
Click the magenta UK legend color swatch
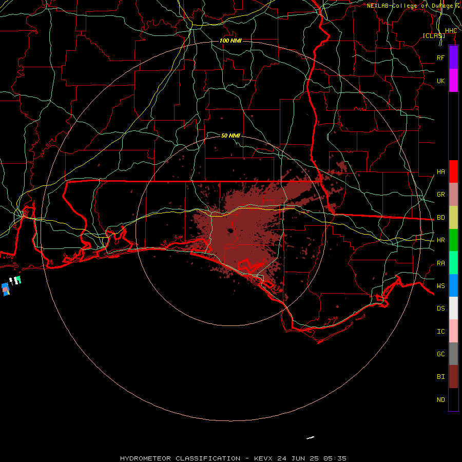[453, 81]
